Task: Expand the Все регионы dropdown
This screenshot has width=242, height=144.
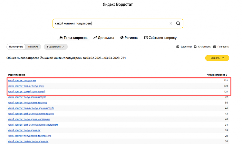Action: coord(55,47)
